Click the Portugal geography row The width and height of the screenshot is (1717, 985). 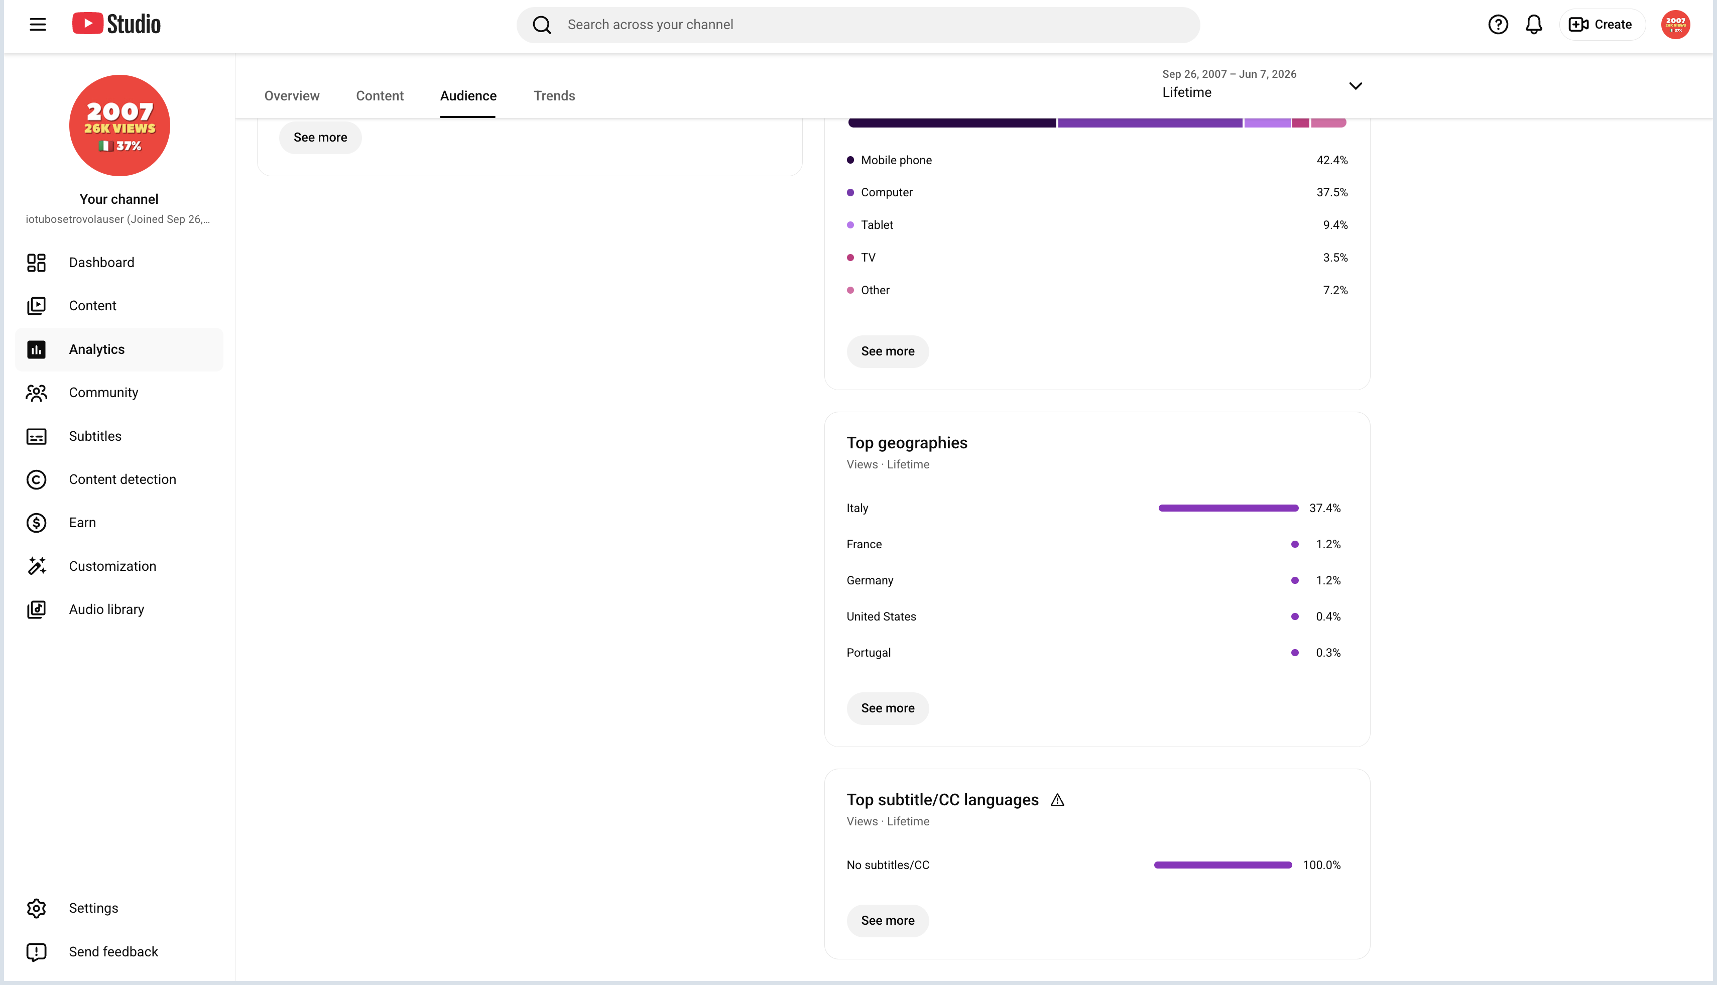[1093, 653]
